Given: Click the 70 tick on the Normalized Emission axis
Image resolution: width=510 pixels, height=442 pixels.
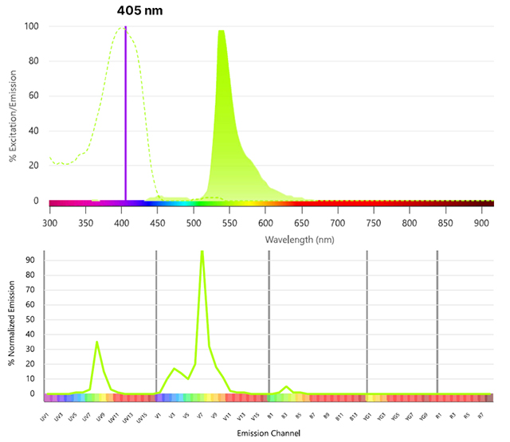Looking at the screenshot, I should click(x=30, y=290).
